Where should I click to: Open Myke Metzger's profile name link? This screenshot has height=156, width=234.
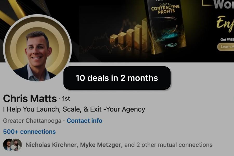point(100,145)
